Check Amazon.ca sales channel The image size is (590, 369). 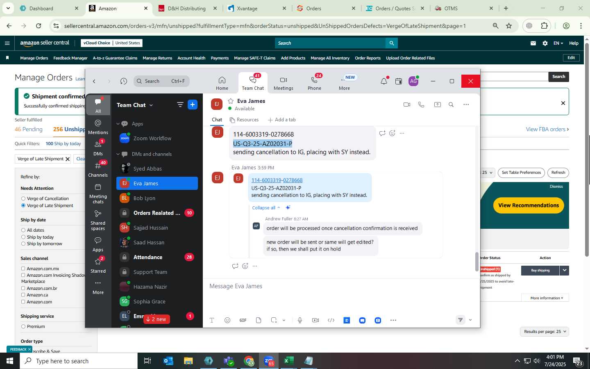tap(23, 295)
